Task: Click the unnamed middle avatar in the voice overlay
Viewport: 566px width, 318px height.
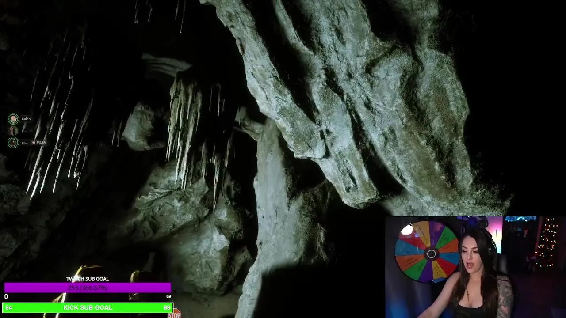Action: [13, 131]
